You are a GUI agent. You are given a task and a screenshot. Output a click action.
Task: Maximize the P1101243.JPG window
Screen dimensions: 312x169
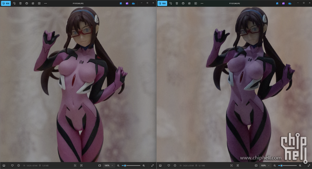click(x=147, y=3)
